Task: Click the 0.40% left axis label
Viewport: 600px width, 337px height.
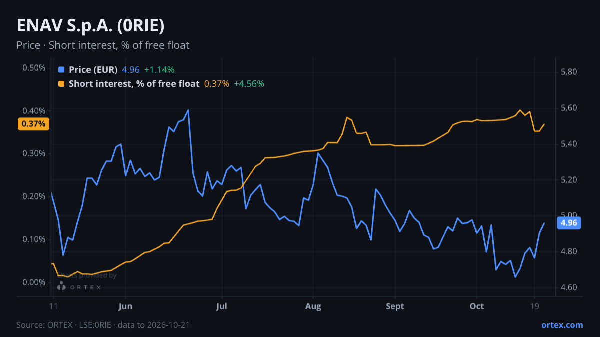Action: click(x=34, y=111)
